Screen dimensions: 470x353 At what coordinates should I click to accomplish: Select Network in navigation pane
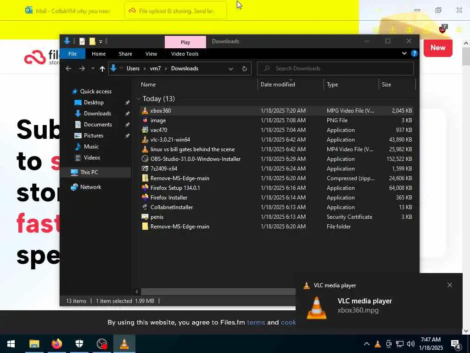90,187
